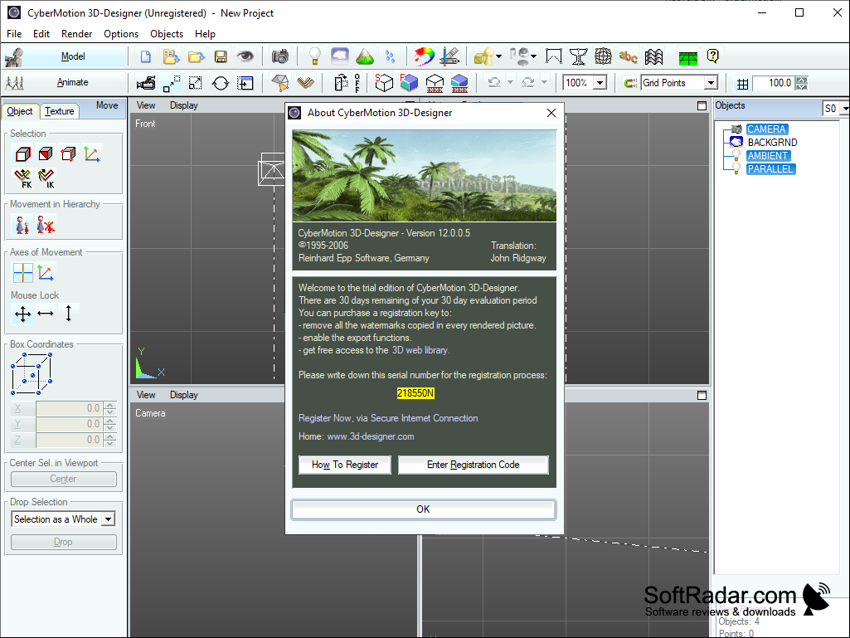Toggle object-axes option in Axes of Movement

coord(46,272)
